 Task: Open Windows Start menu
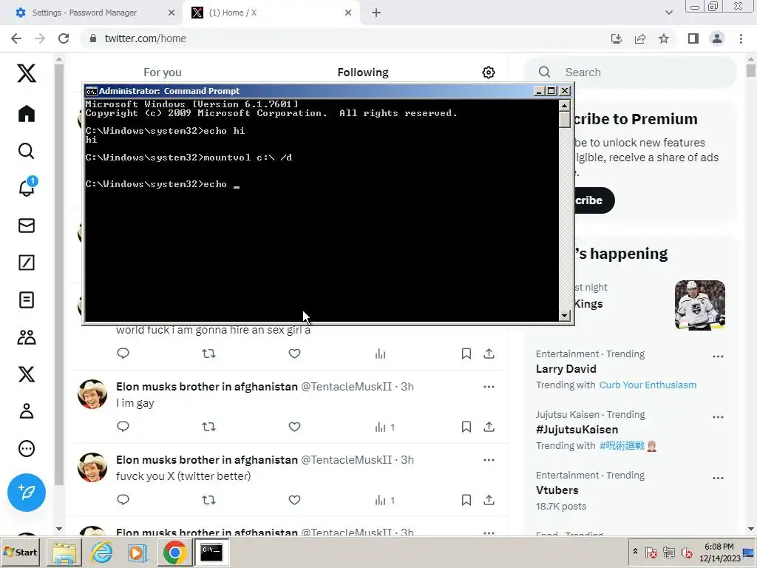tap(21, 552)
